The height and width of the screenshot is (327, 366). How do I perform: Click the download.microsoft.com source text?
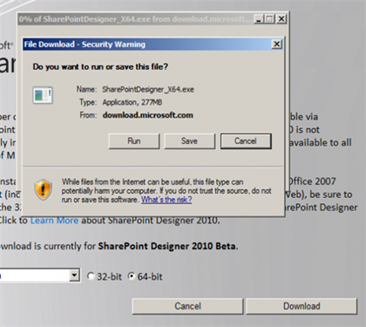pos(147,115)
